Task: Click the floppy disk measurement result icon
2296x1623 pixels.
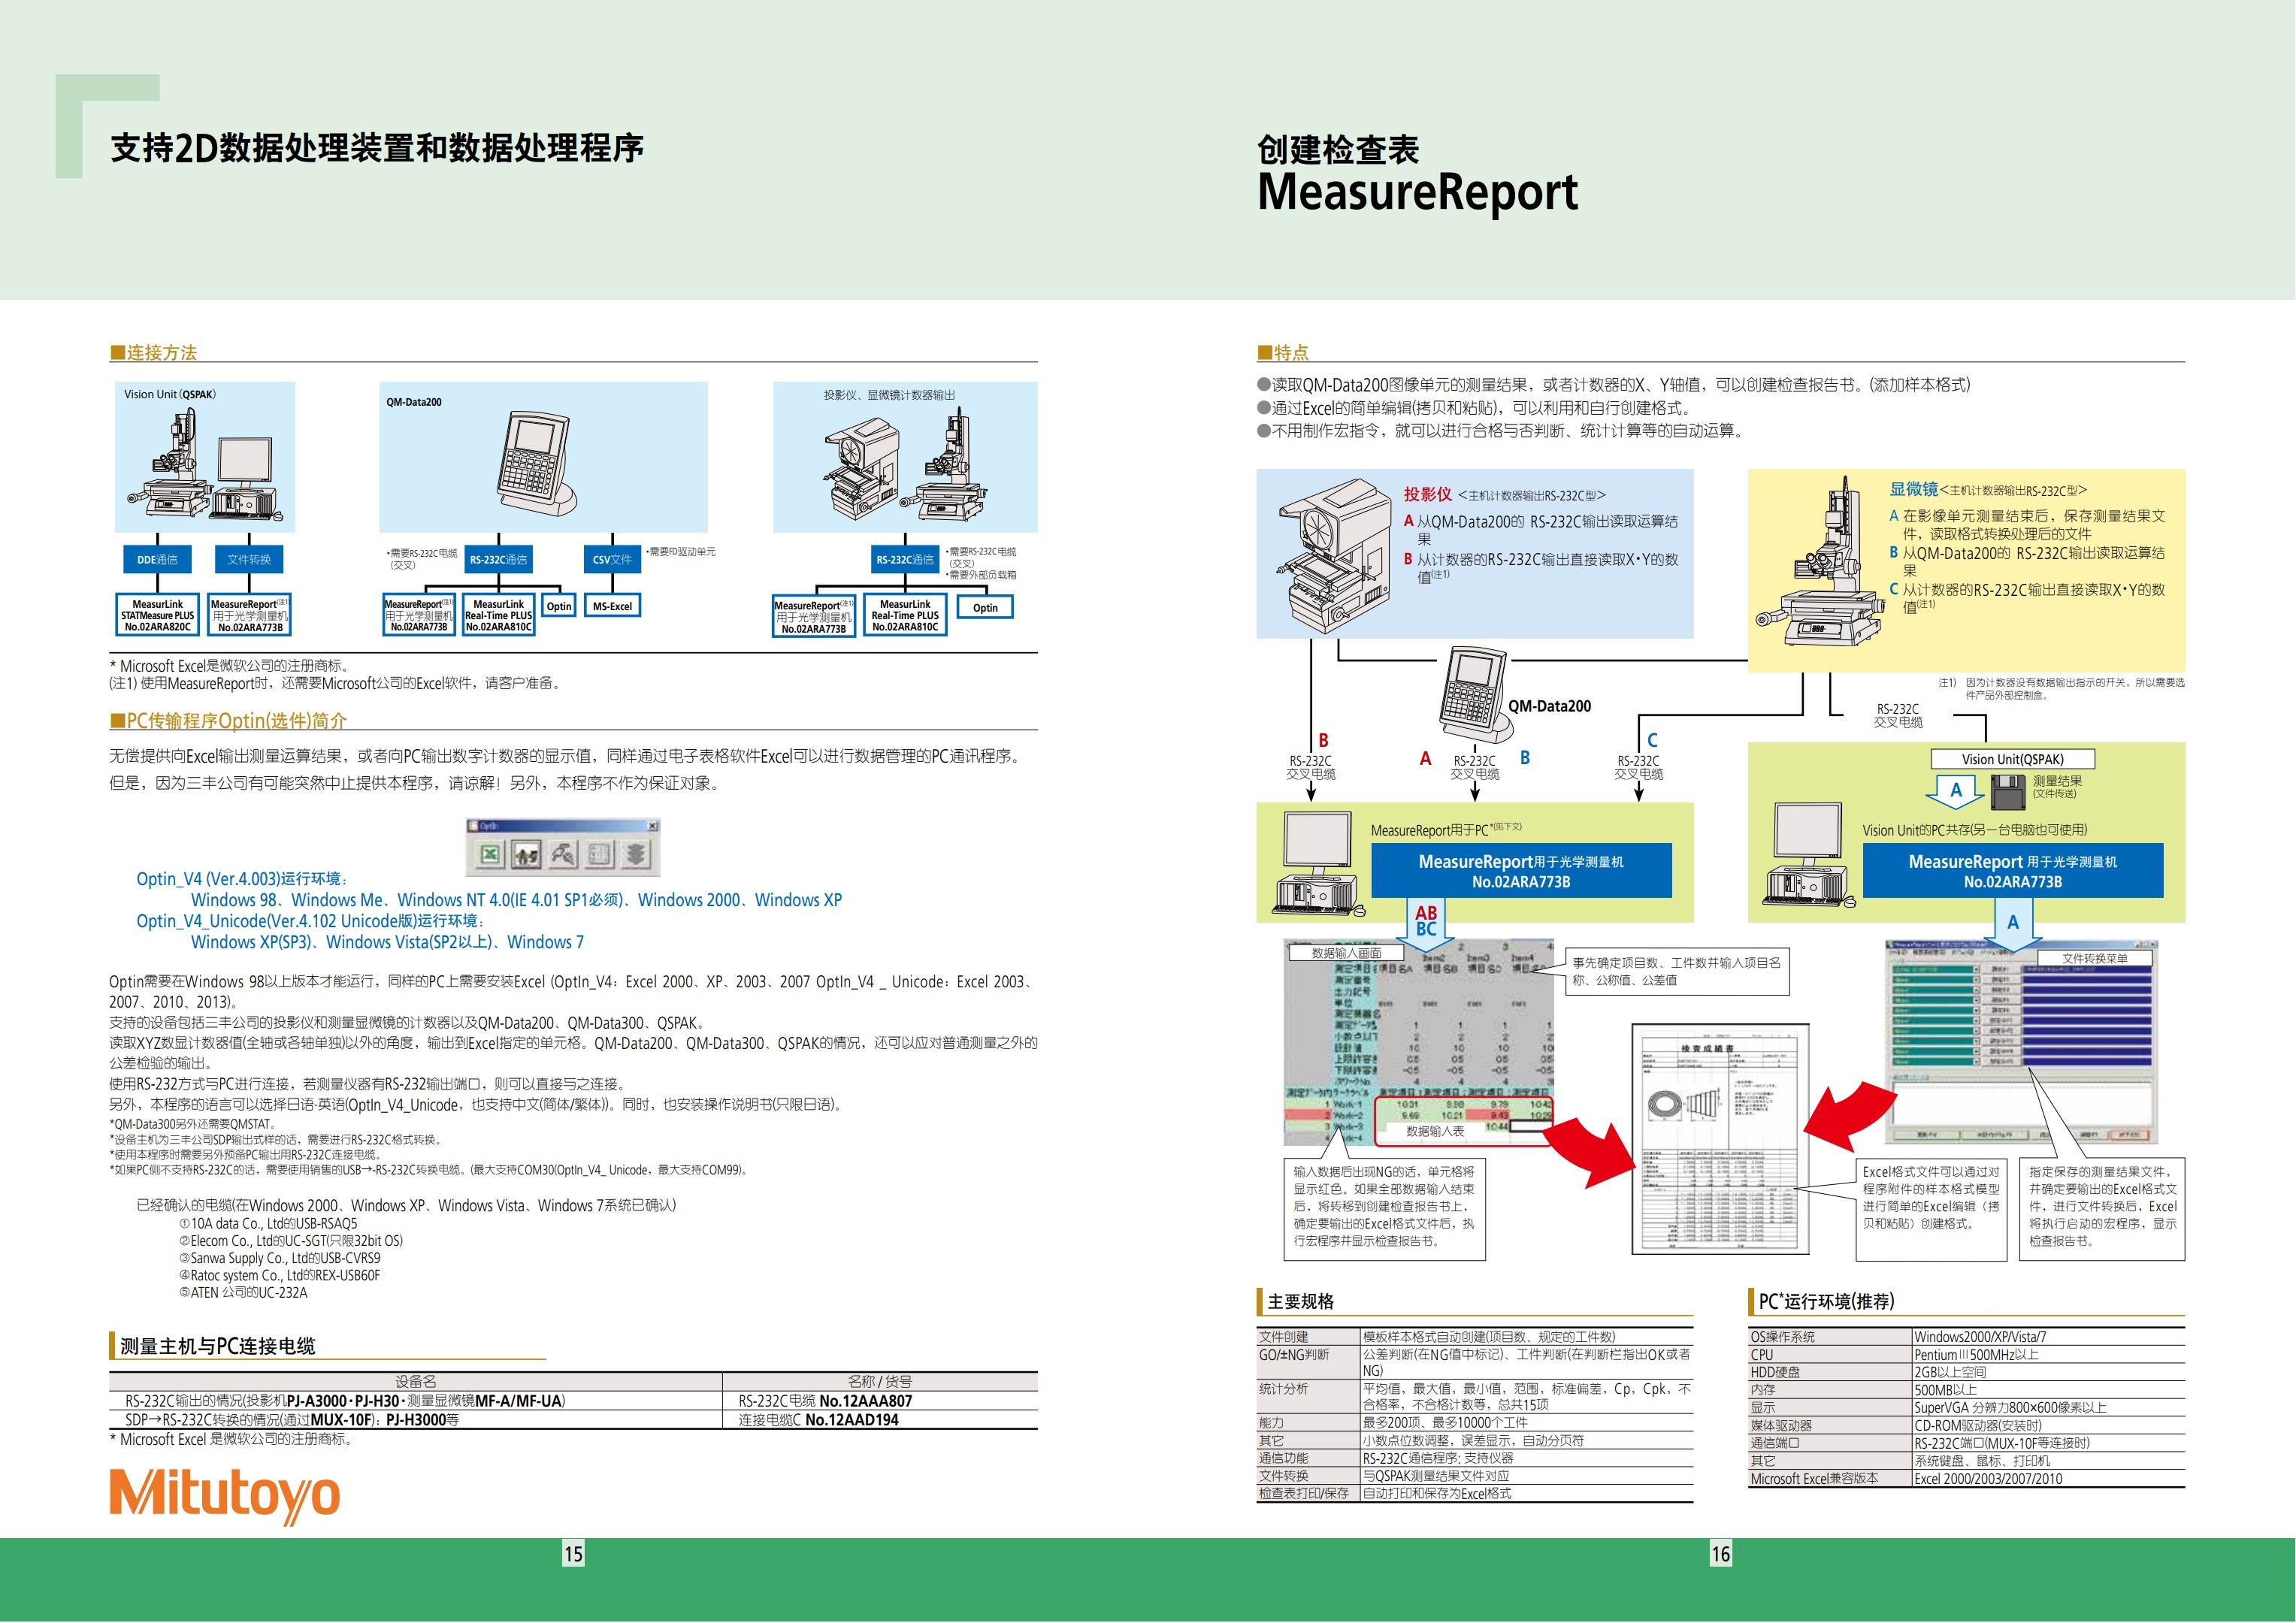Action: pyautogui.click(x=2009, y=792)
